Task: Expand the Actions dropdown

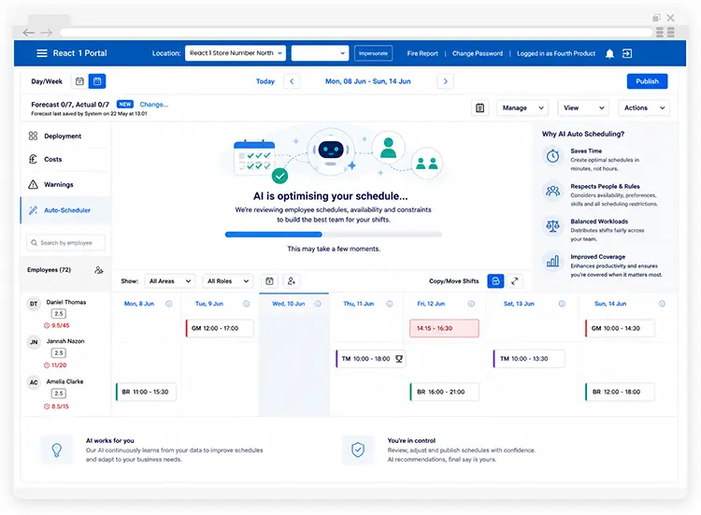Action: pos(644,107)
